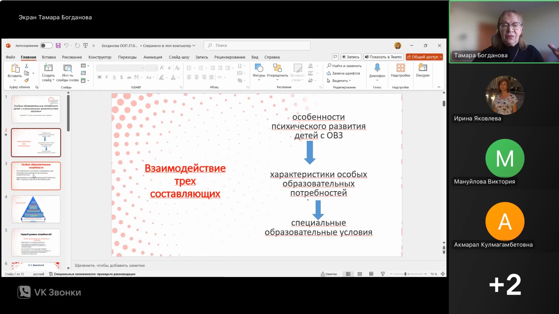
Task: Toggle normal view in status bar
Action: (x=348, y=274)
